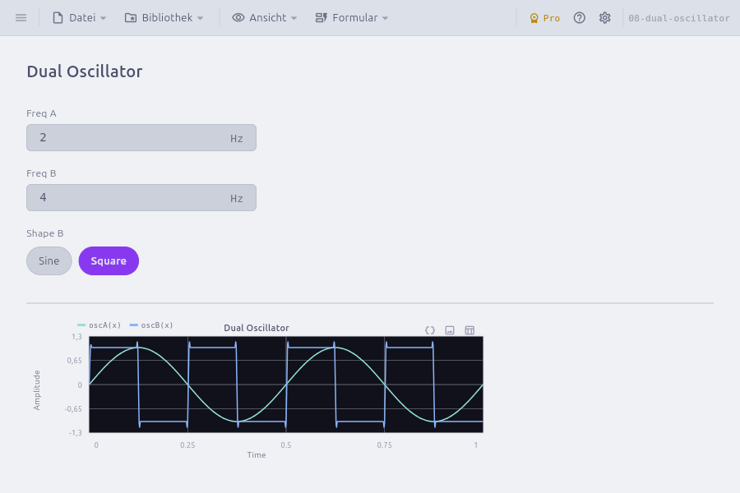Viewport: 740px width, 493px height.
Task: Select the Square shape option
Action: 109,261
